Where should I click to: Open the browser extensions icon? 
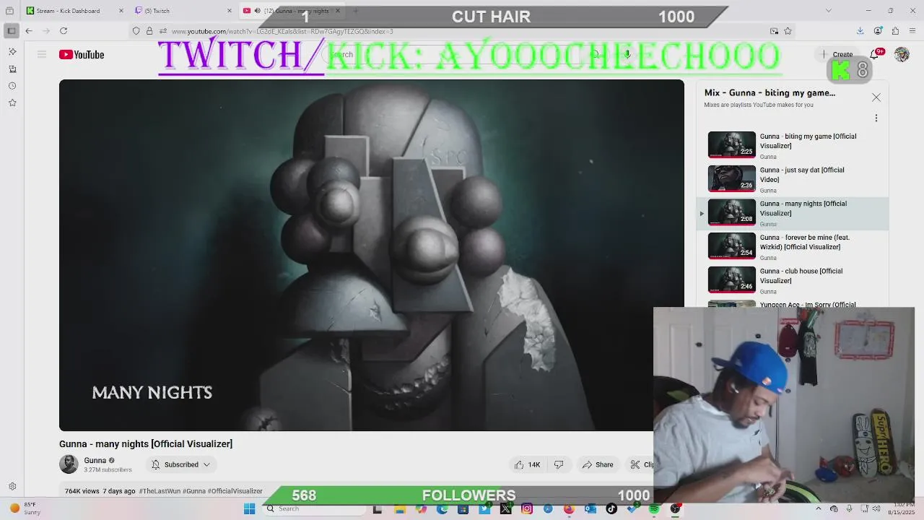(895, 31)
